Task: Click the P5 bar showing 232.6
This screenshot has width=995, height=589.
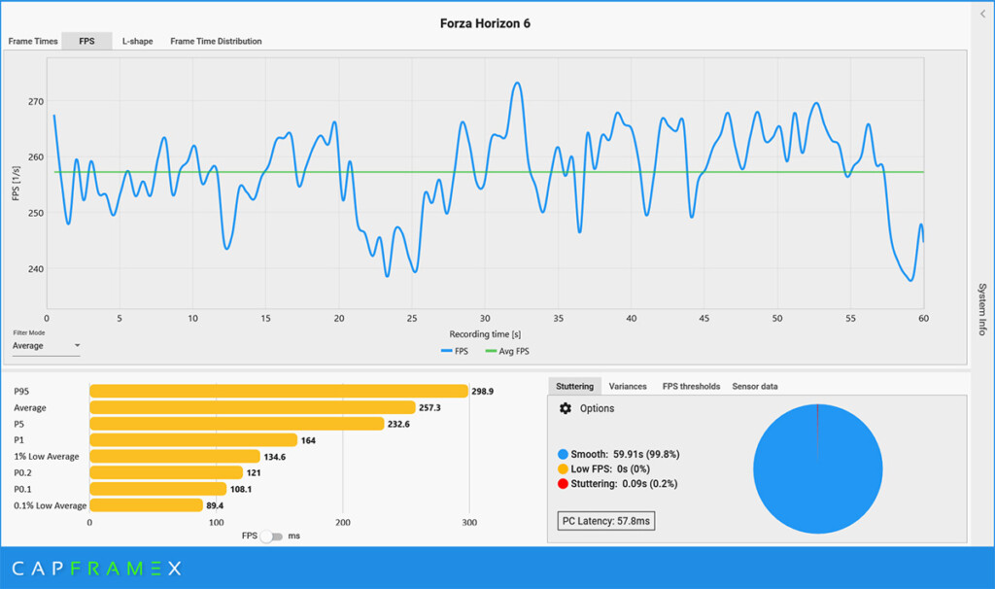Action: pyautogui.click(x=237, y=424)
